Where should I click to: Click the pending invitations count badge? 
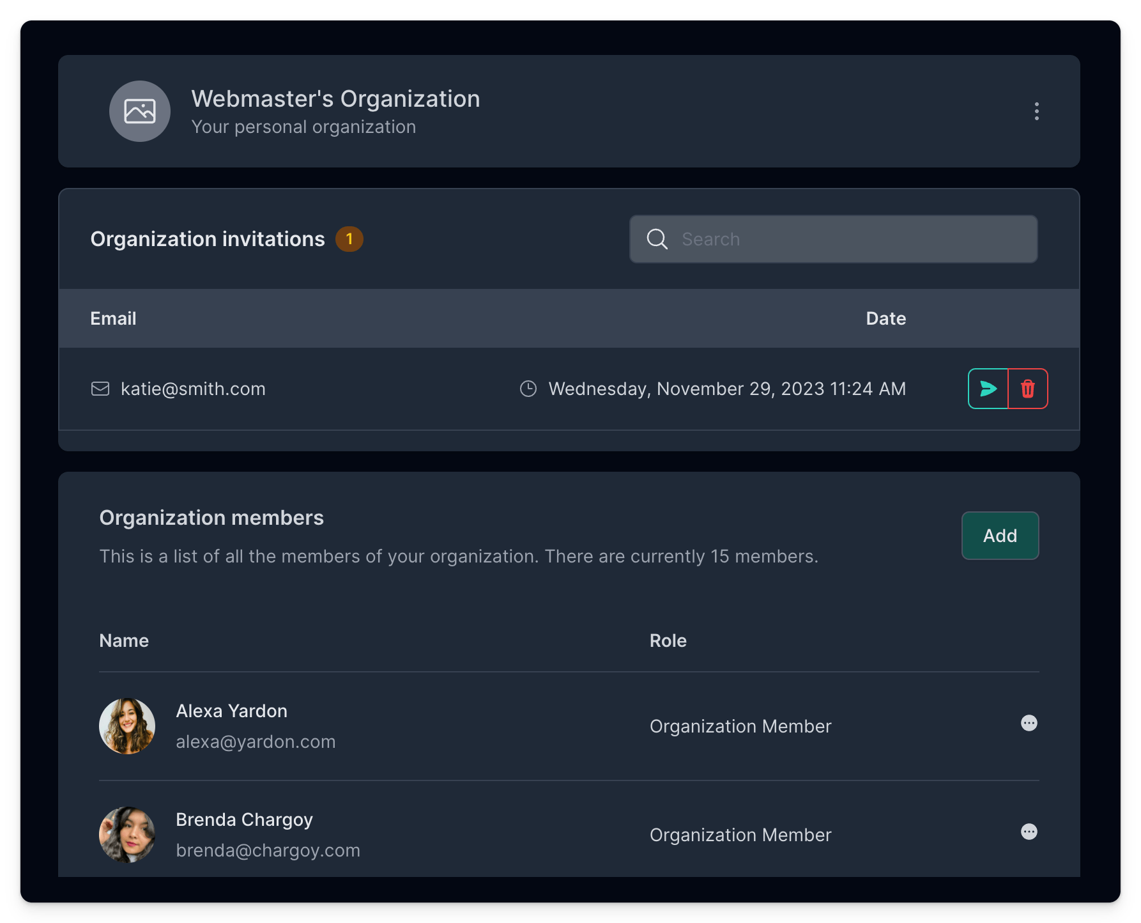coord(349,239)
